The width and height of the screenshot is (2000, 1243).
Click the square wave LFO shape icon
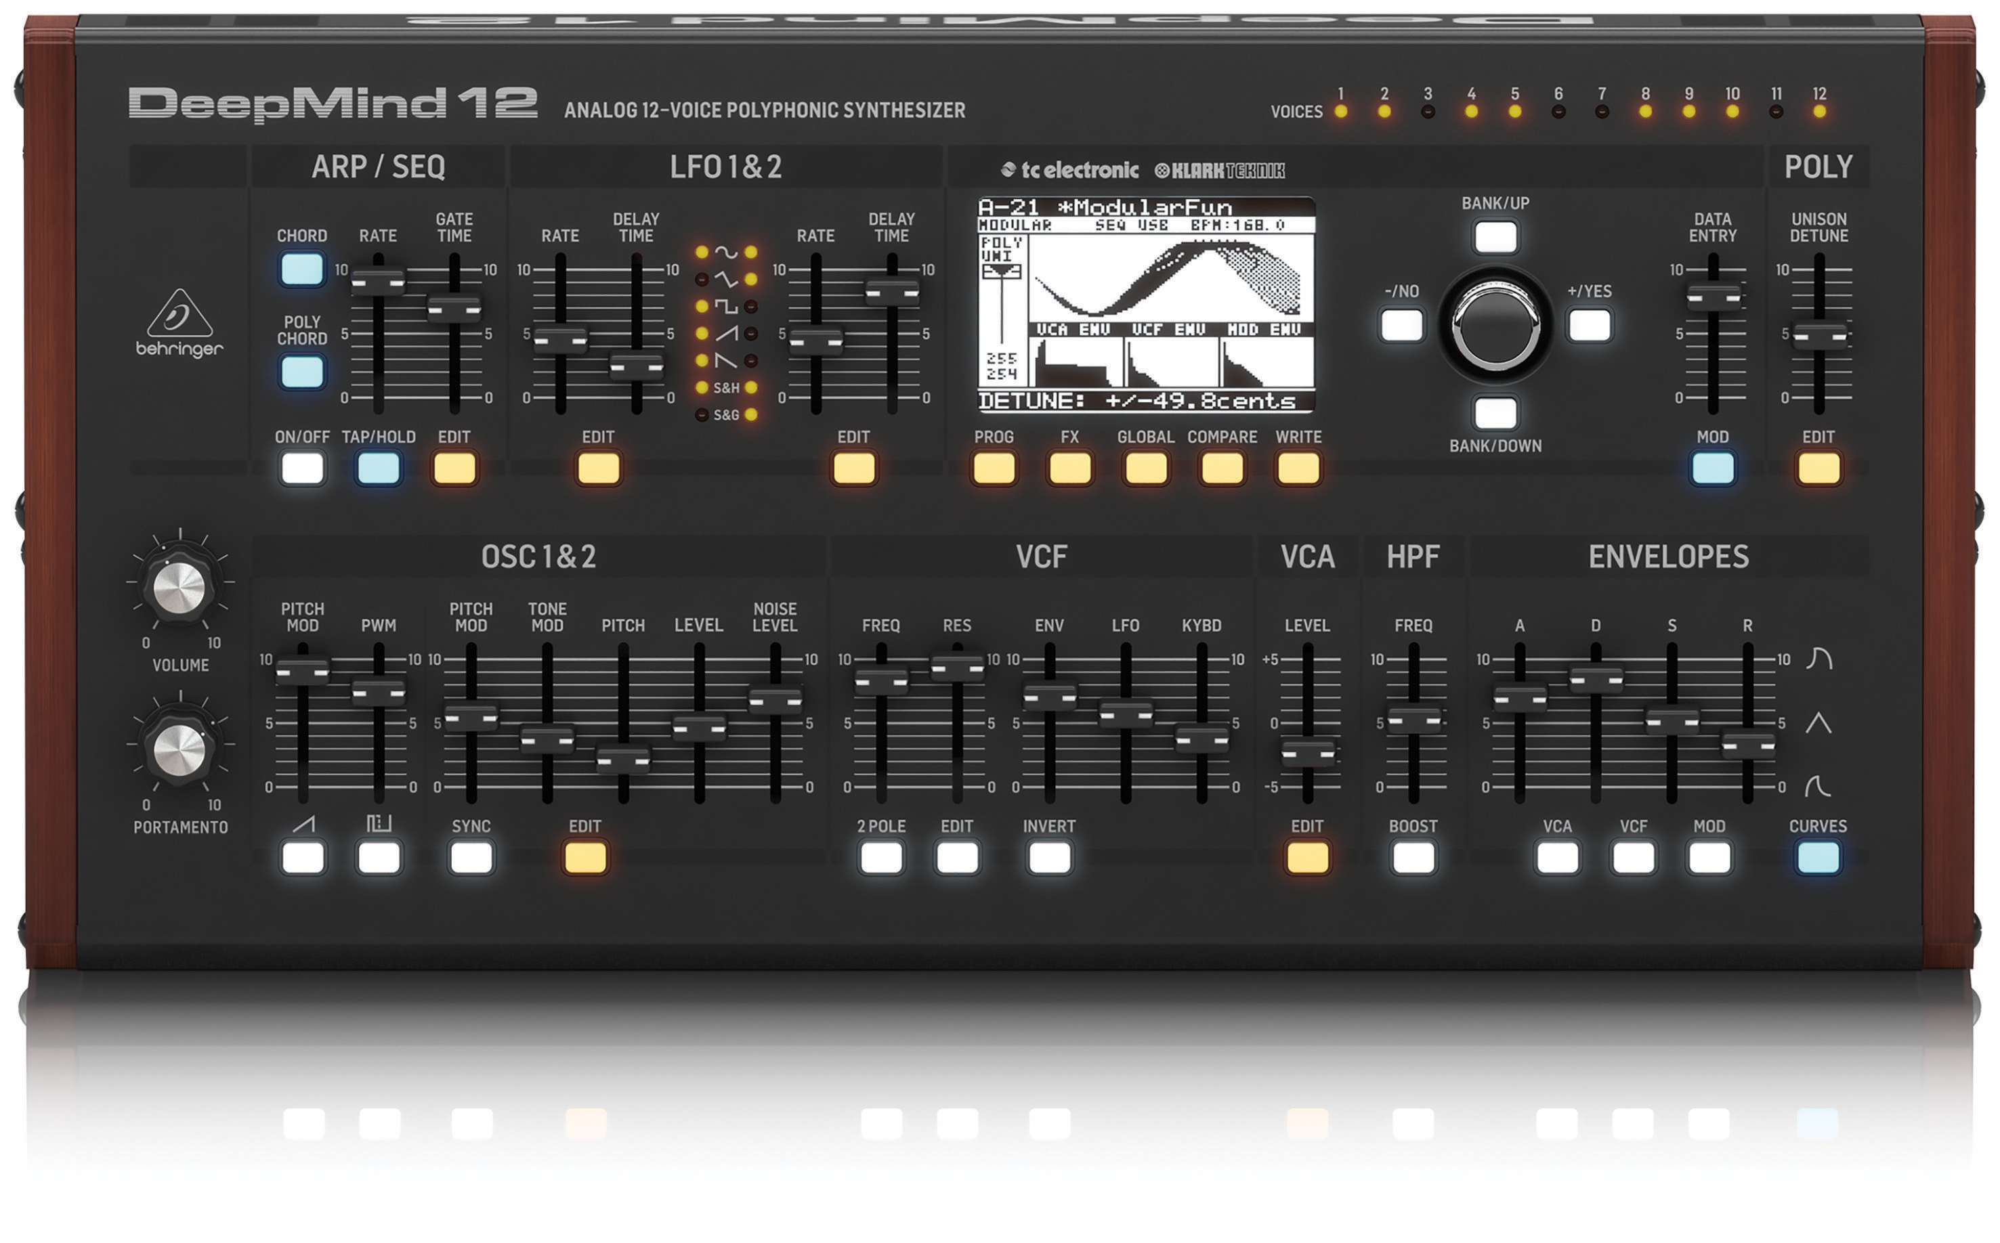click(x=725, y=307)
